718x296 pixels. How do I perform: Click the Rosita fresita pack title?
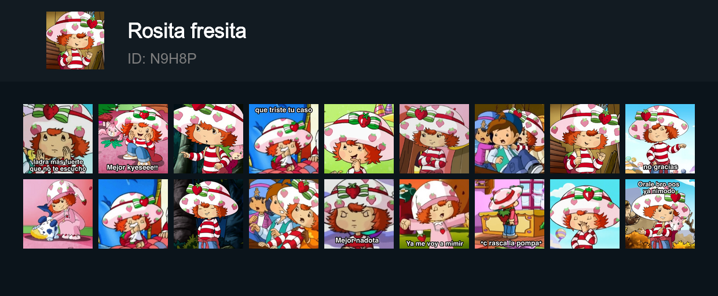(187, 31)
